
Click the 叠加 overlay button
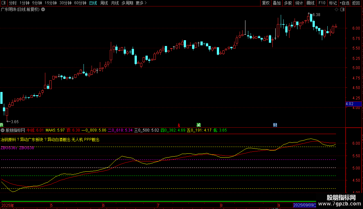click(x=277, y=3)
